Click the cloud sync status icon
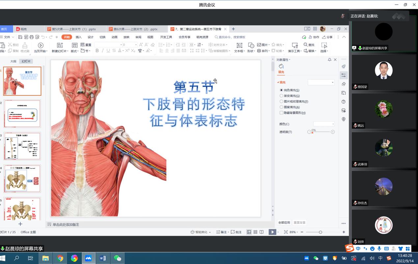Image resolution: width=418 pixels, height=264 pixels. pos(304,37)
